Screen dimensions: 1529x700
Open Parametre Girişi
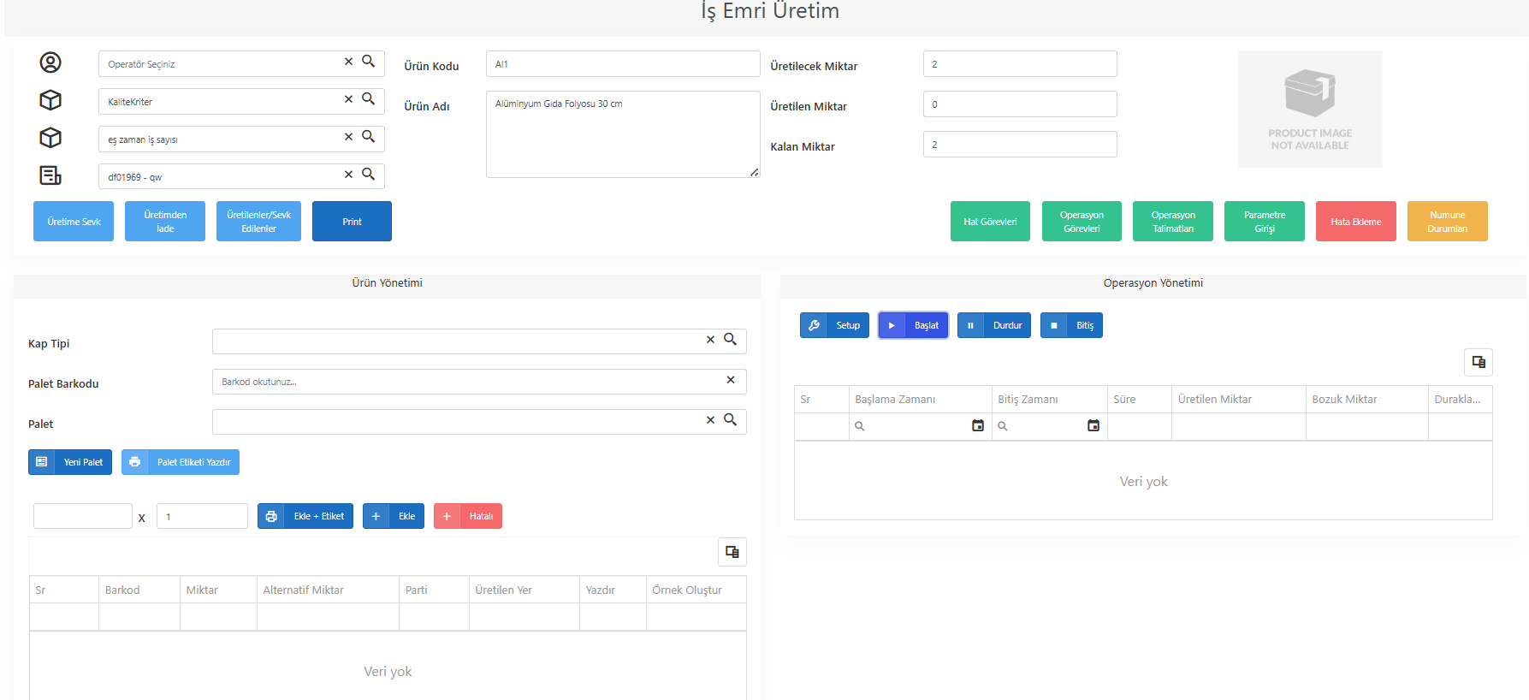(x=1265, y=222)
